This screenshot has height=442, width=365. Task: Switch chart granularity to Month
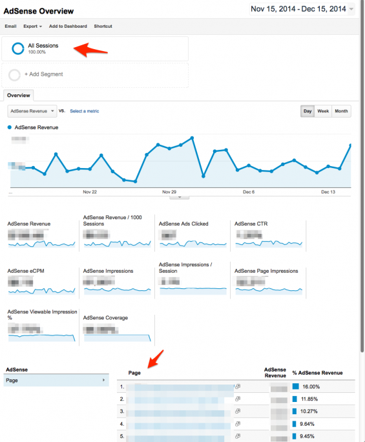coord(341,111)
